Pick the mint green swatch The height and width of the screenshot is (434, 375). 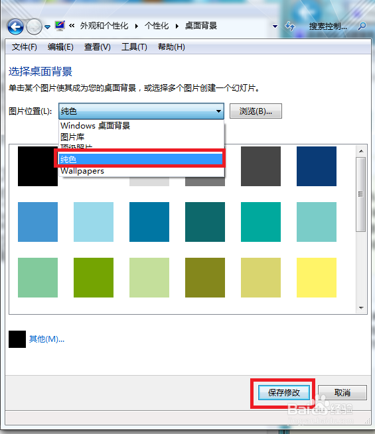point(38,278)
